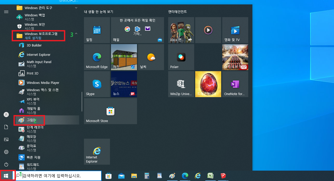Open the 뉴스 news tile
334x181 pixels.
click(124, 84)
